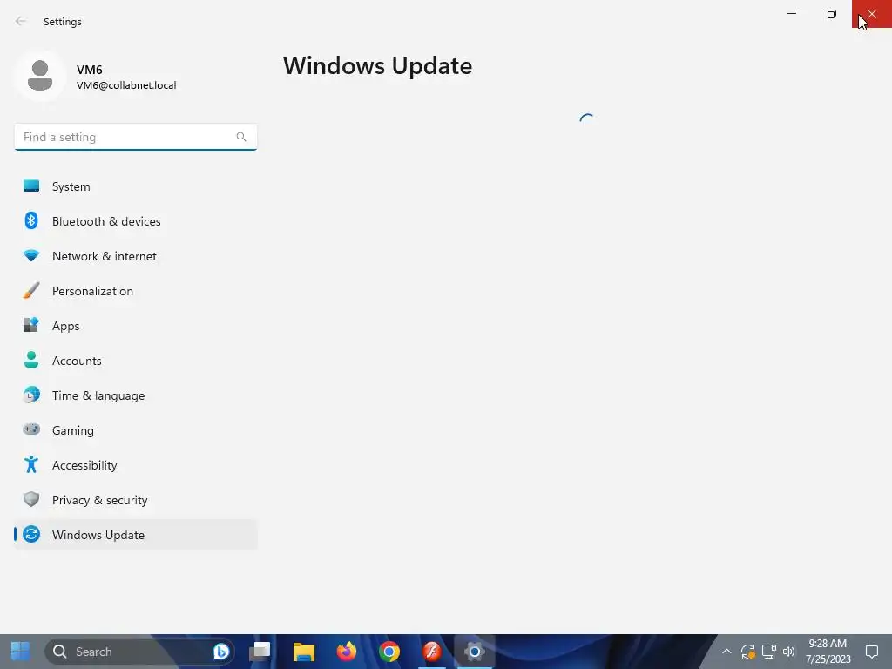Select Time & language
Image resolution: width=892 pixels, height=669 pixels.
(135, 395)
